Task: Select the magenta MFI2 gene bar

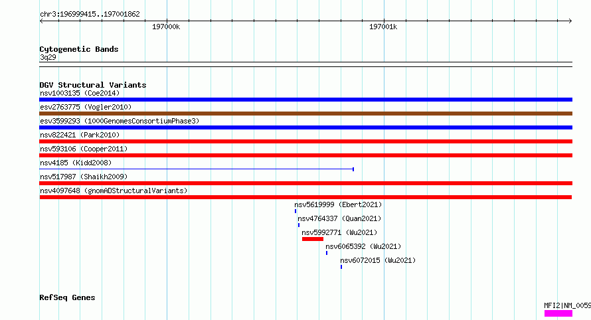Action: 558,313
